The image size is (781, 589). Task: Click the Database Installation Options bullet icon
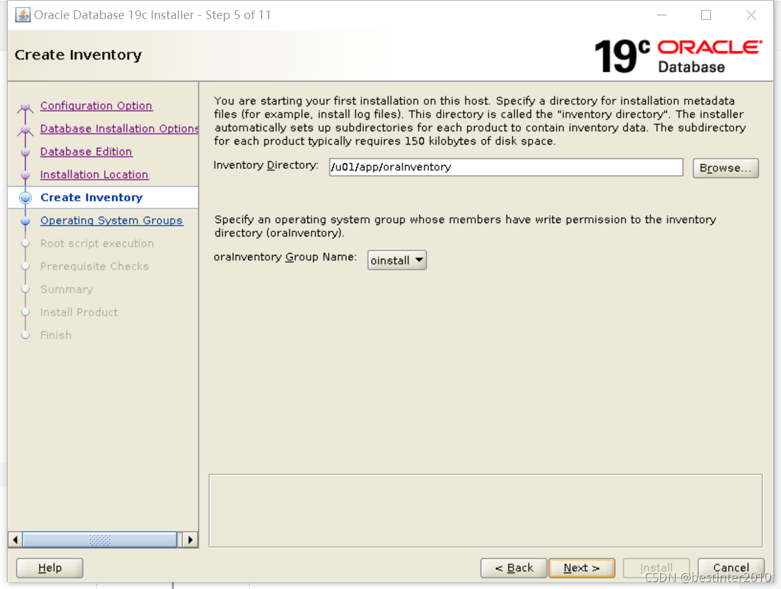(26, 130)
